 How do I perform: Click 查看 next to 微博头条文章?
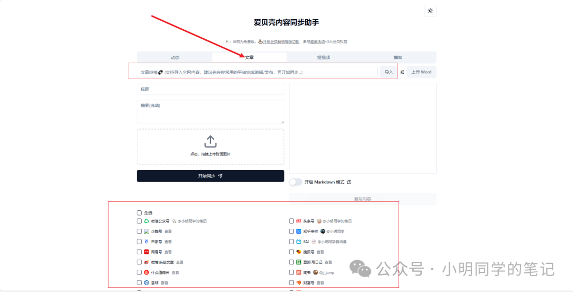point(180,262)
